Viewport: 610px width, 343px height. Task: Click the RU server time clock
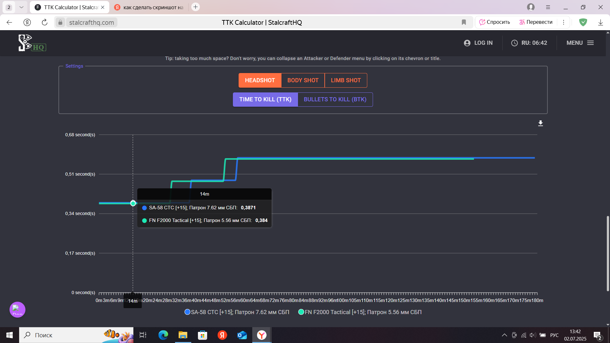pyautogui.click(x=529, y=43)
